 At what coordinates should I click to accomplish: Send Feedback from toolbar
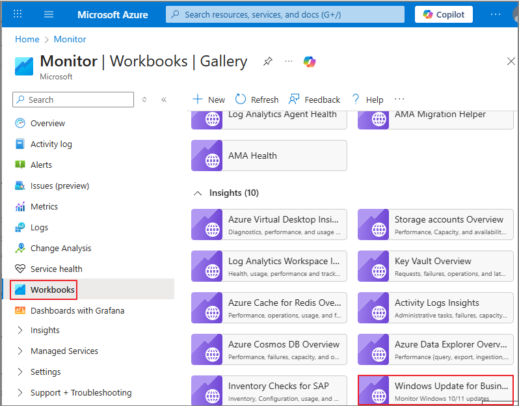(x=314, y=100)
